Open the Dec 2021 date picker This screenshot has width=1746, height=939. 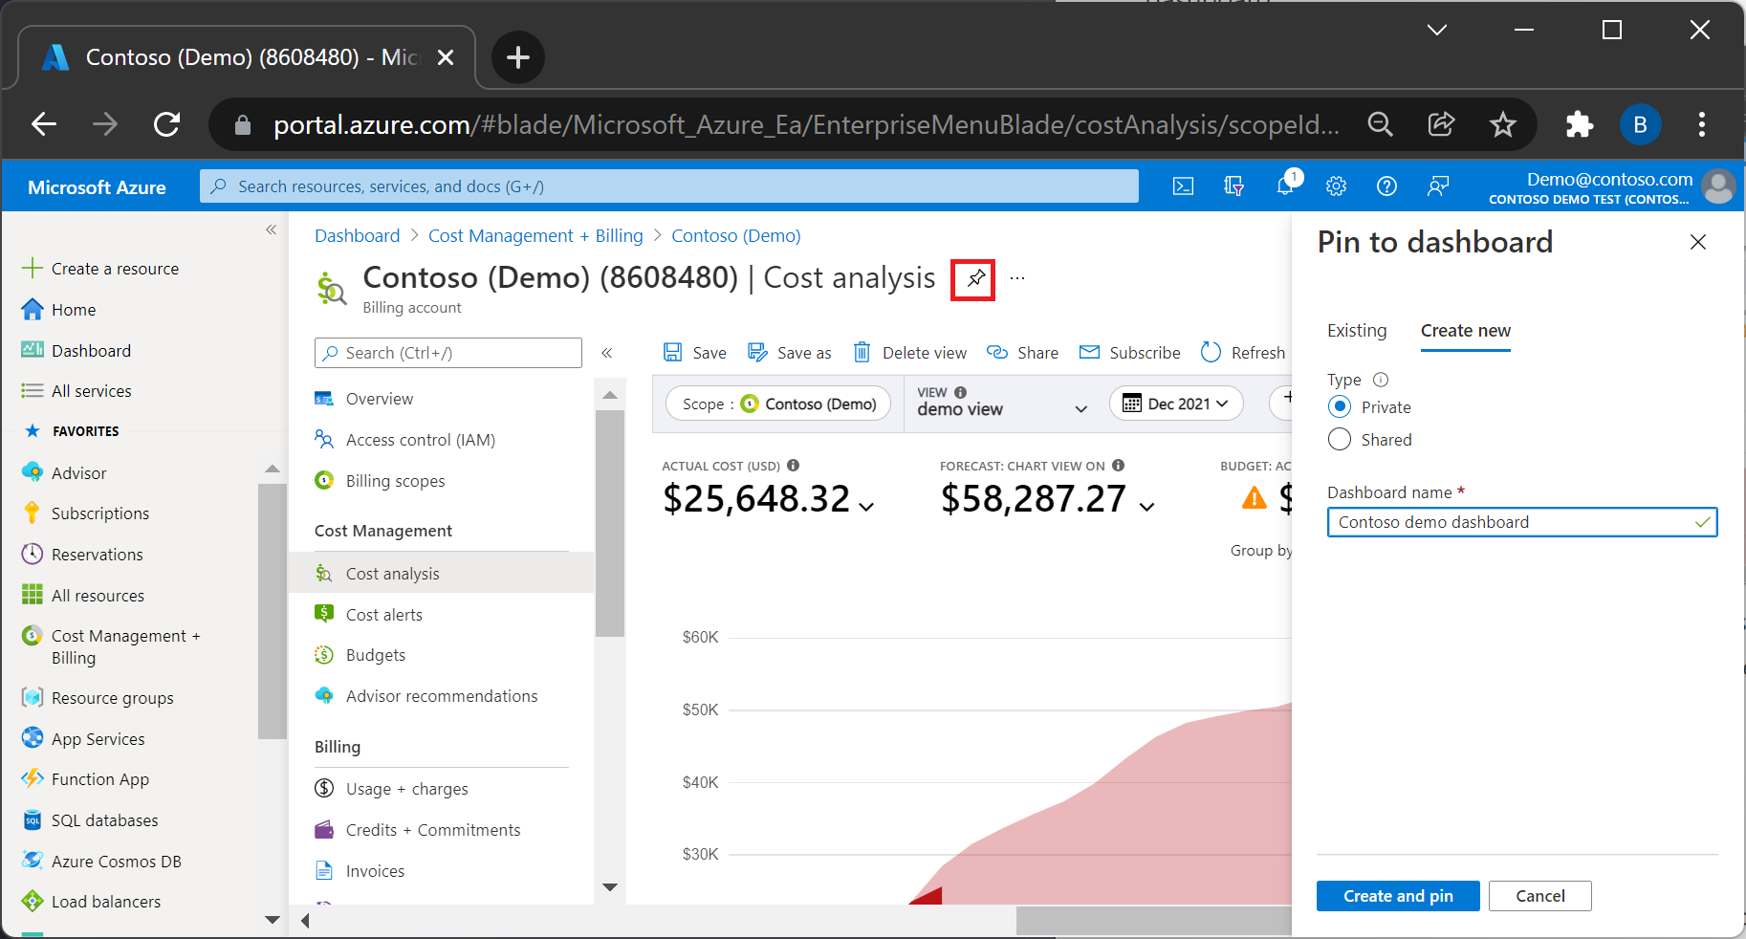(x=1175, y=404)
